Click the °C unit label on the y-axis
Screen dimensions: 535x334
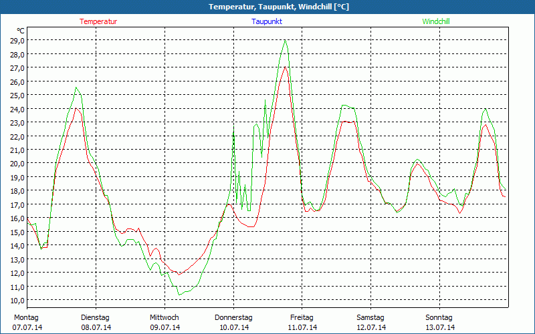coord(21,31)
